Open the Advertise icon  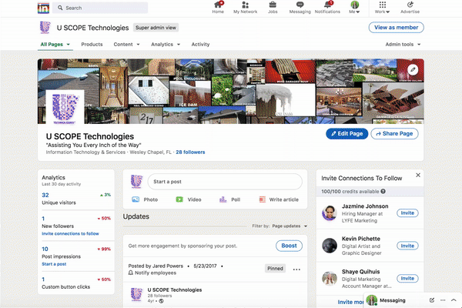pyautogui.click(x=410, y=5)
